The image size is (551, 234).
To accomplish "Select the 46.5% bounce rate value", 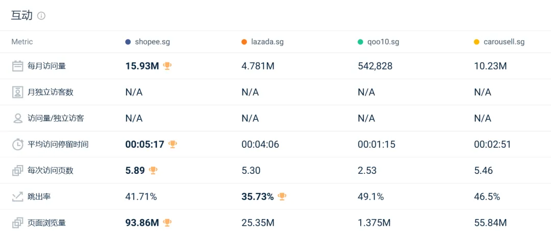I will tap(487, 196).
